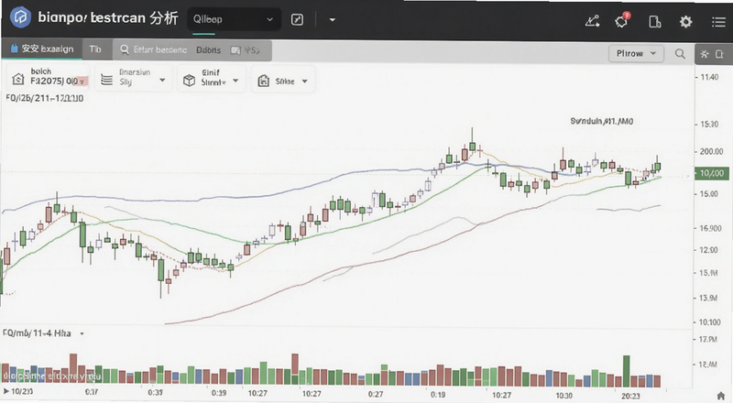Click the home icon at bottom right
The height and width of the screenshot is (403, 733).
(721, 397)
